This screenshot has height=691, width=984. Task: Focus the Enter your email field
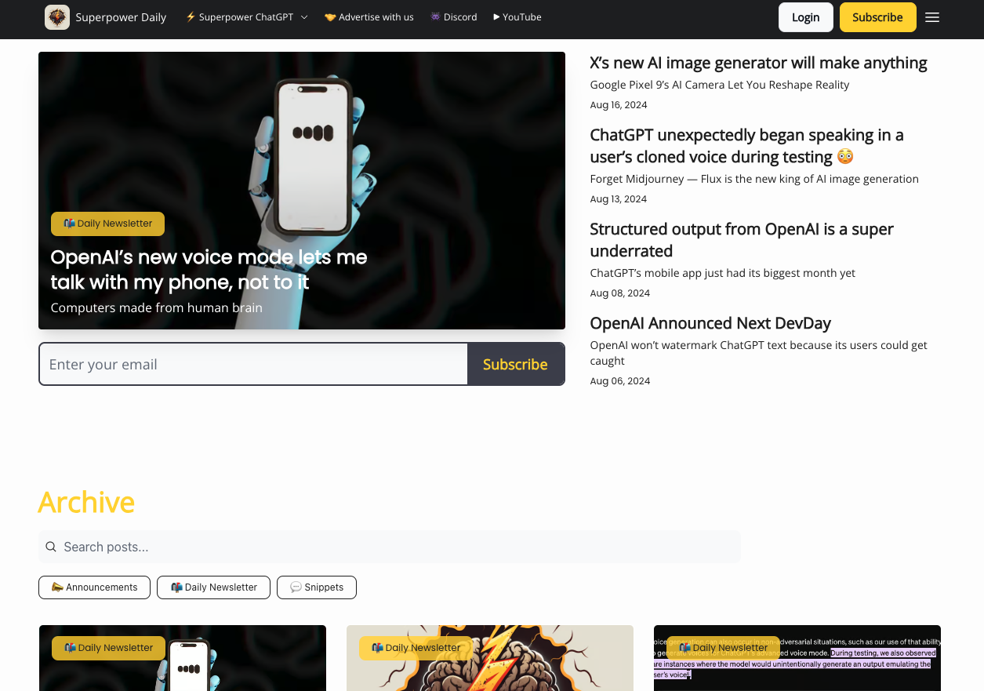(253, 364)
